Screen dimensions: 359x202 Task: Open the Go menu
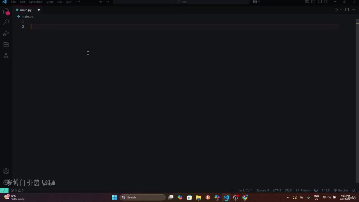click(59, 2)
